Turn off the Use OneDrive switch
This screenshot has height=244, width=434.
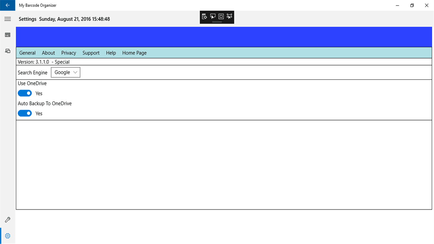(x=25, y=93)
